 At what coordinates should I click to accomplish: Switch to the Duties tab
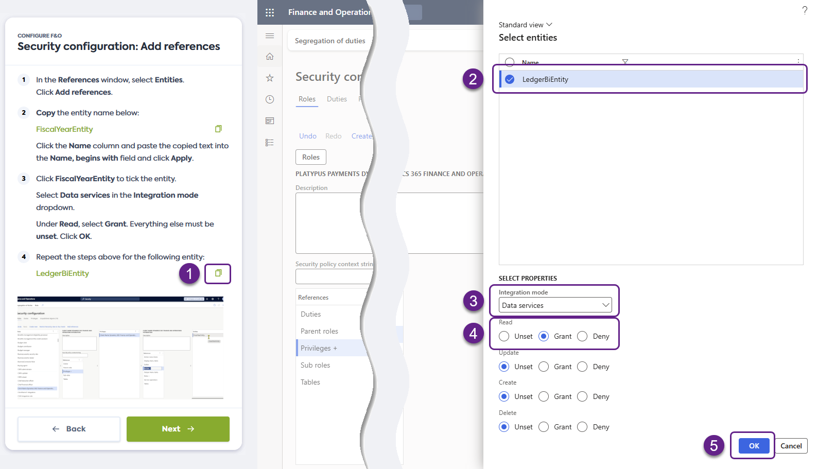[x=337, y=99]
